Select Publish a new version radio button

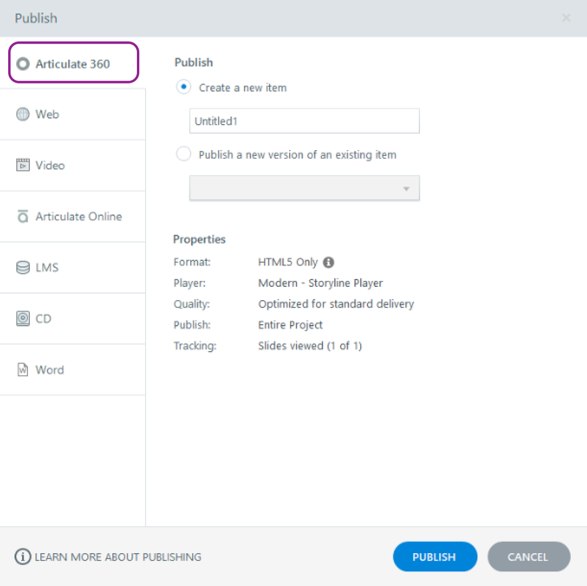[x=184, y=154]
